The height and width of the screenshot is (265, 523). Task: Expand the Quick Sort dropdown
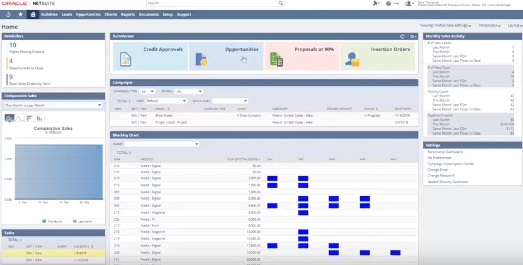230,101
